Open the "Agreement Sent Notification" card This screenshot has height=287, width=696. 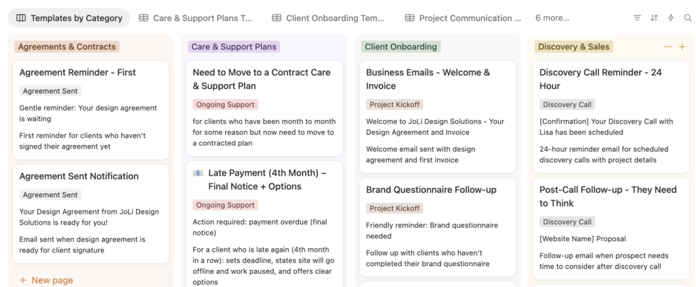[x=79, y=176]
